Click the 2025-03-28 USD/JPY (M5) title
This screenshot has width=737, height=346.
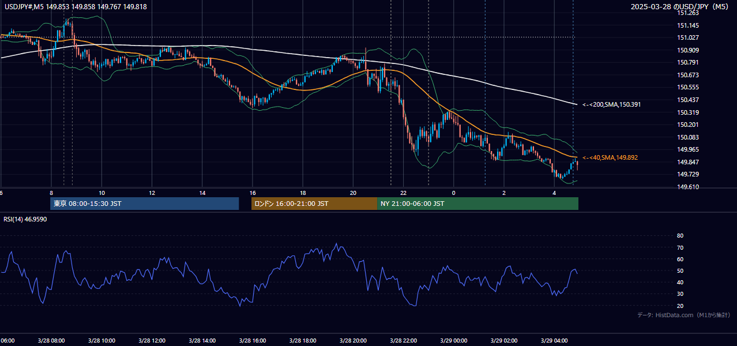click(x=680, y=6)
